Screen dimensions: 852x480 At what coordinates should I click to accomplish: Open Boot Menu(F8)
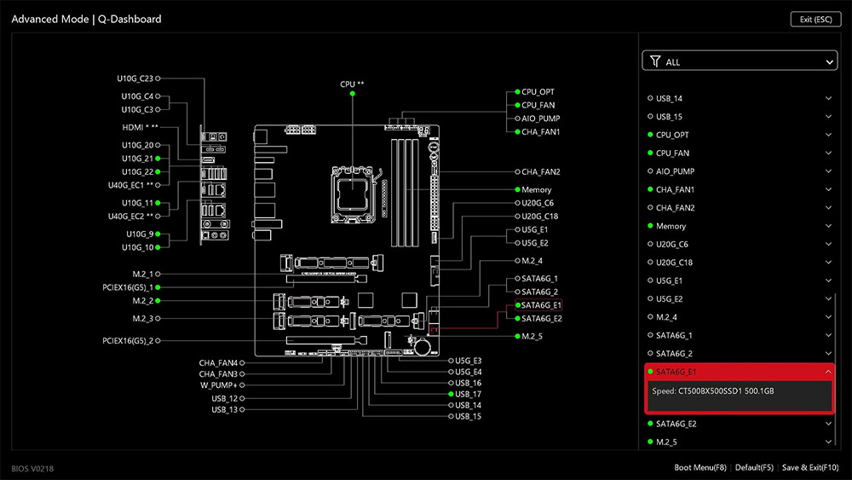(699, 467)
